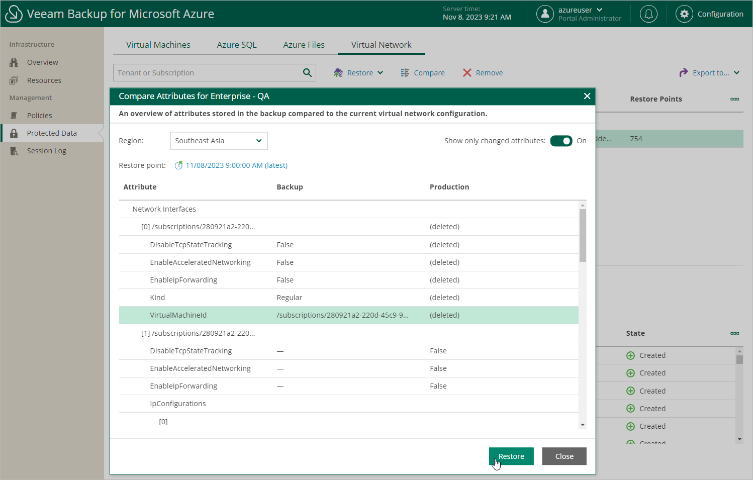The width and height of the screenshot is (753, 480).
Task: Click the Production column header
Action: click(x=449, y=187)
